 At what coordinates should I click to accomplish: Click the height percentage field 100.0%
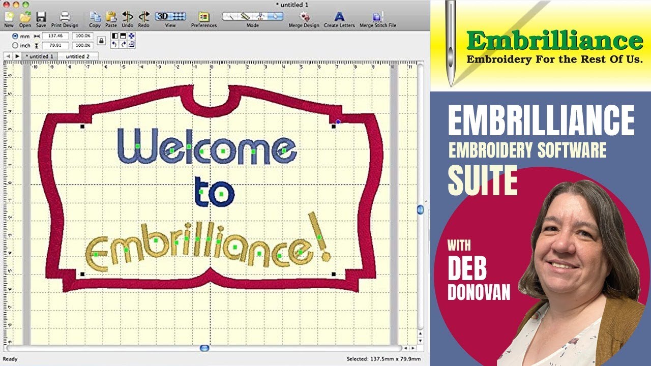tap(82, 45)
